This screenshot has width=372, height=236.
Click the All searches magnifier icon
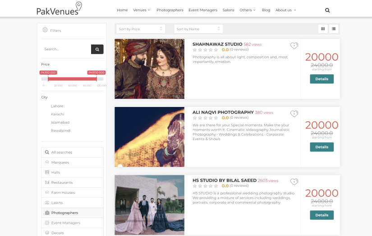(47, 152)
